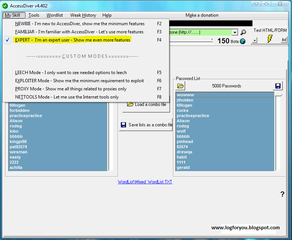Image resolution: width=292 pixels, height=240 pixels.
Task: Select '1111' in password list
Action: click(x=225, y=162)
